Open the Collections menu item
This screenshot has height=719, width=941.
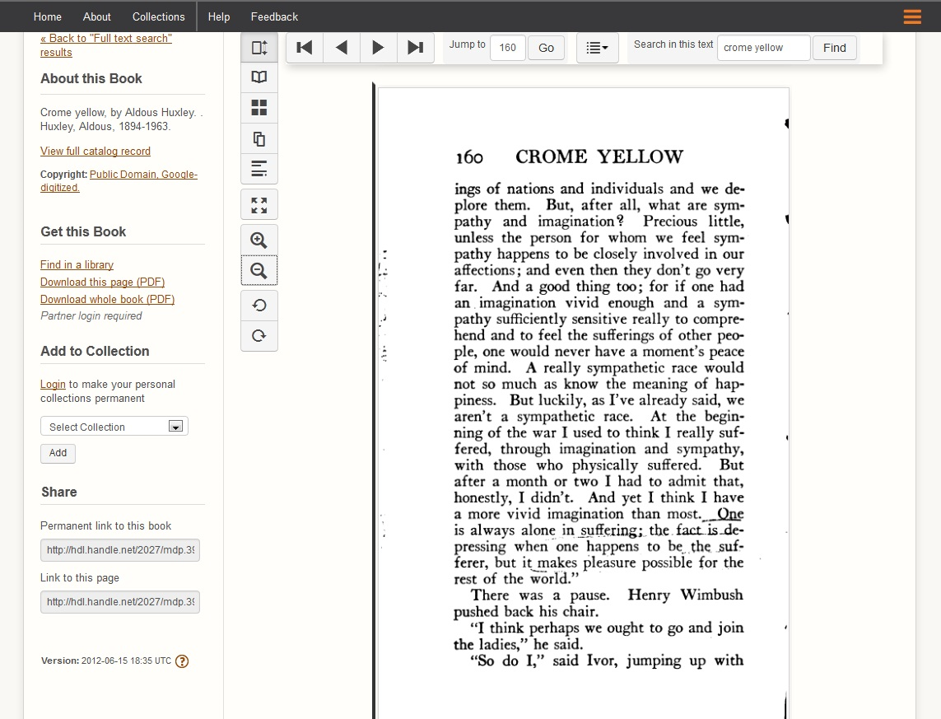point(158,16)
